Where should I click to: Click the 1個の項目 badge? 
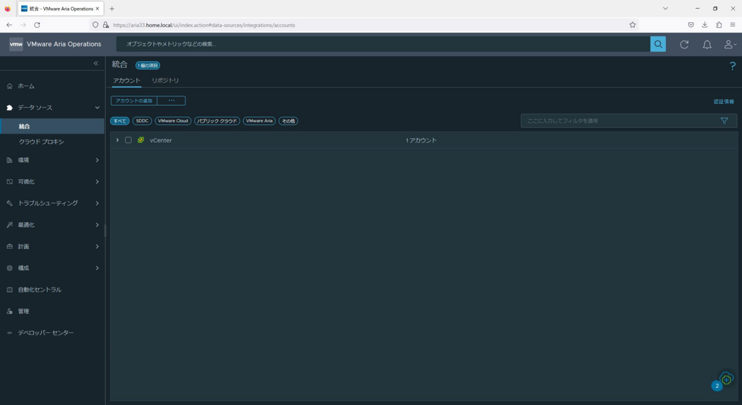148,65
